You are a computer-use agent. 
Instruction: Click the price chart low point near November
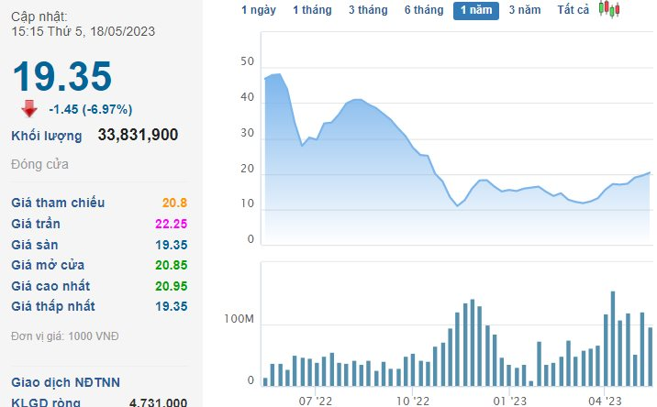pos(457,205)
